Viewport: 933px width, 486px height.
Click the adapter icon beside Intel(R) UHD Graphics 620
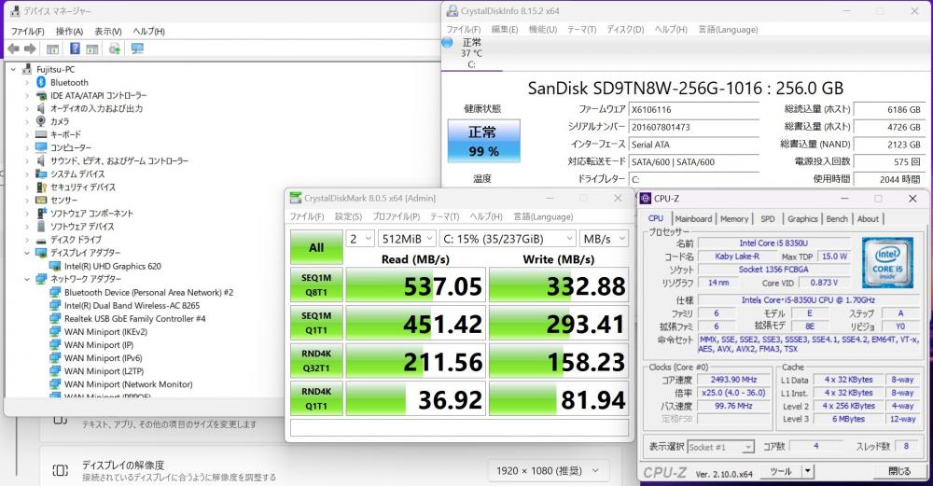[55, 266]
